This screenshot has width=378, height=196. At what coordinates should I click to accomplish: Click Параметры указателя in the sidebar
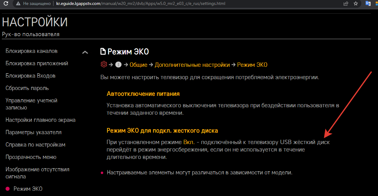point(34,132)
